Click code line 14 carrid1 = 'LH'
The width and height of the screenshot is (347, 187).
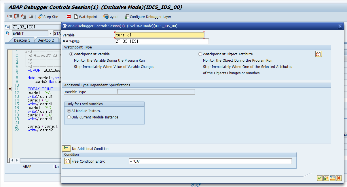point(39,100)
